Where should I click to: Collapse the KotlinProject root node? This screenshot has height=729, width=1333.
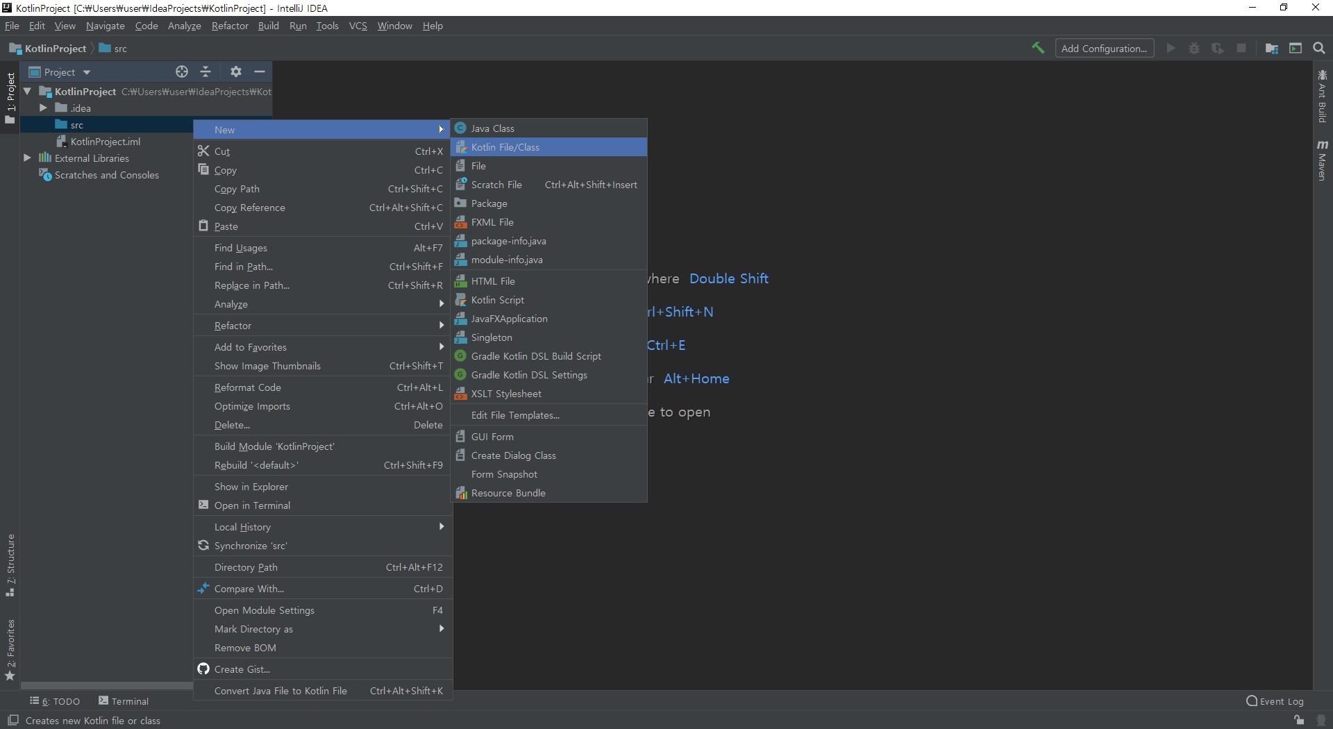coord(27,91)
